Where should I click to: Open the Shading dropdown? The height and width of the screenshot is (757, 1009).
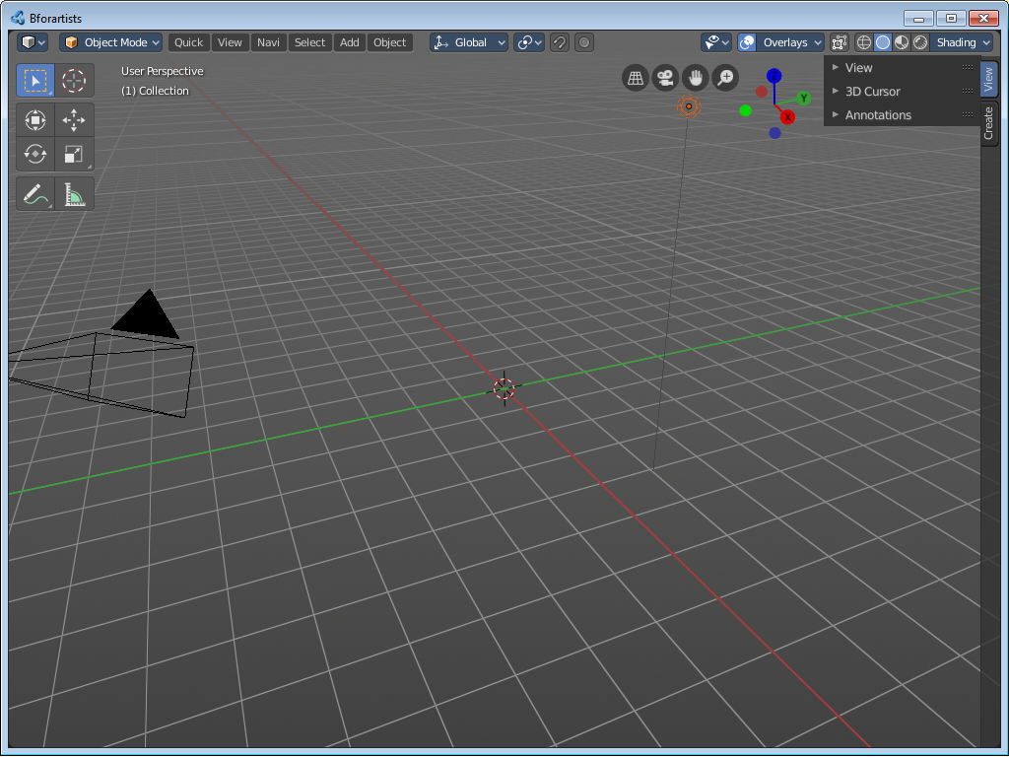coord(962,42)
